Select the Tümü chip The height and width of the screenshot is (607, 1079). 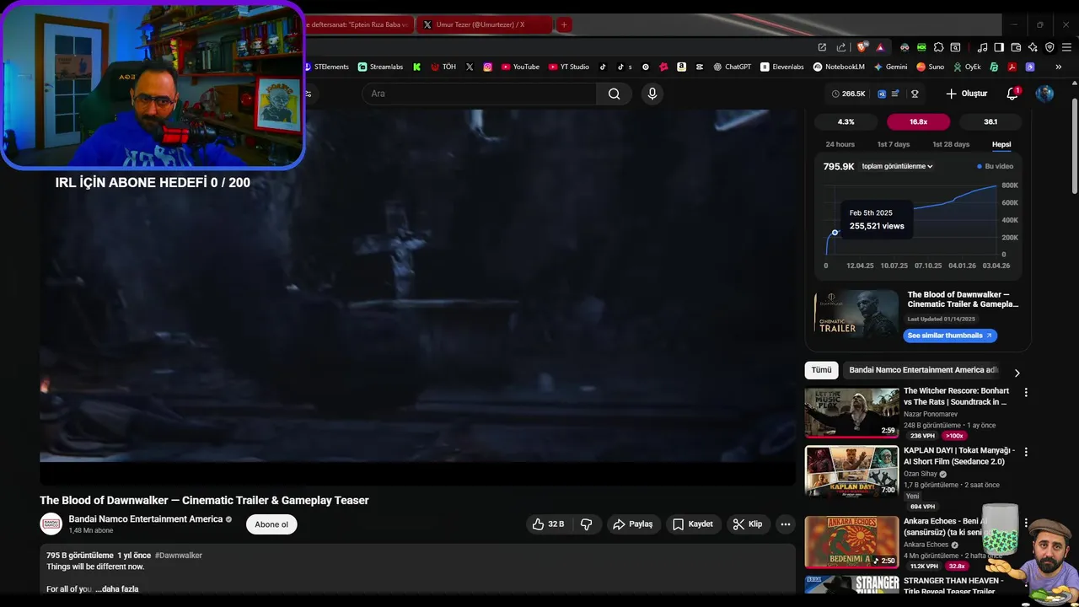coord(821,370)
